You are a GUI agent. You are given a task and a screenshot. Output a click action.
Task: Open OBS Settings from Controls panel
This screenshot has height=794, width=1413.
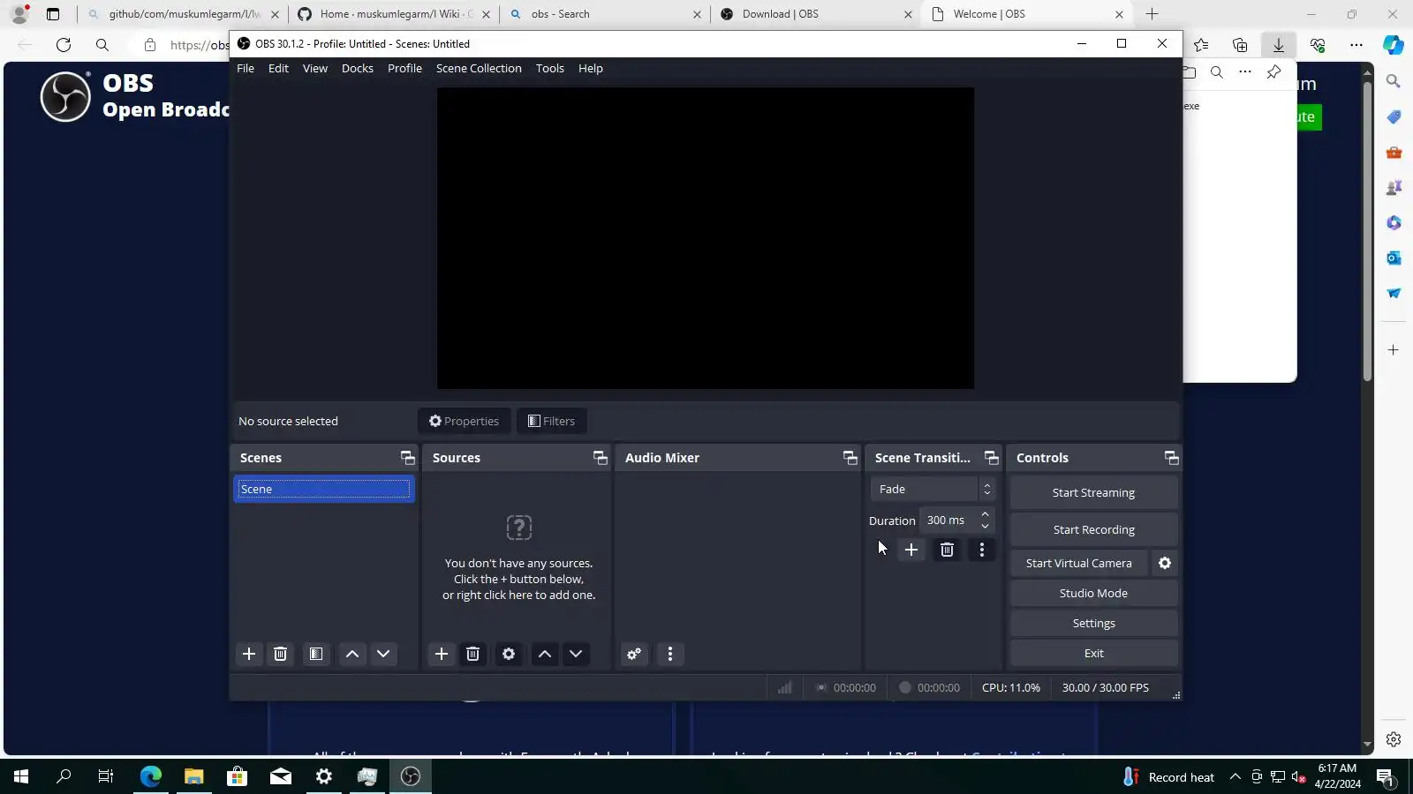pos(1093,624)
